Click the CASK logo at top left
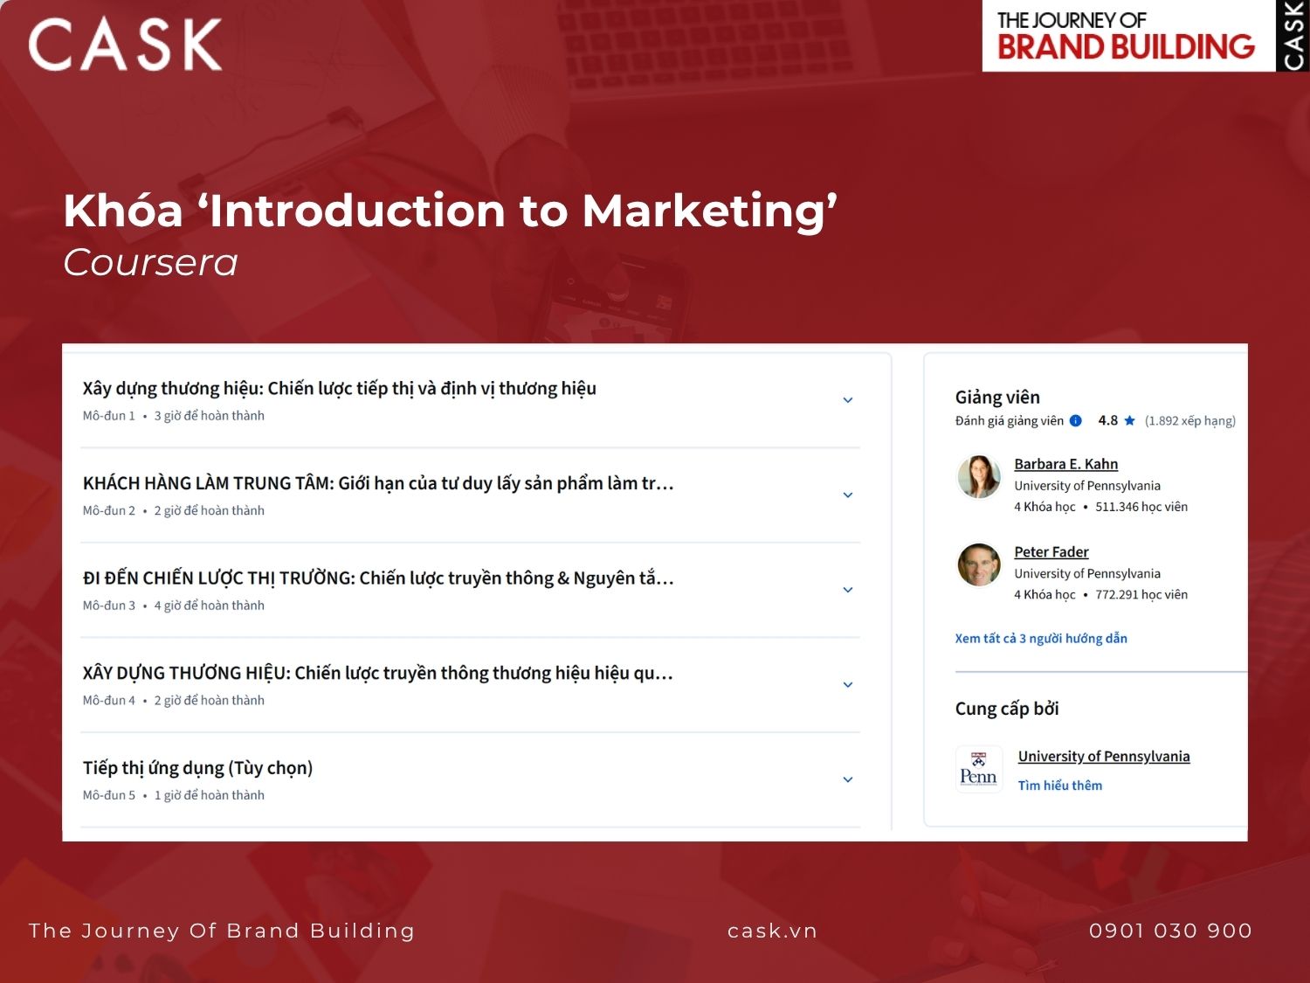 point(125,45)
